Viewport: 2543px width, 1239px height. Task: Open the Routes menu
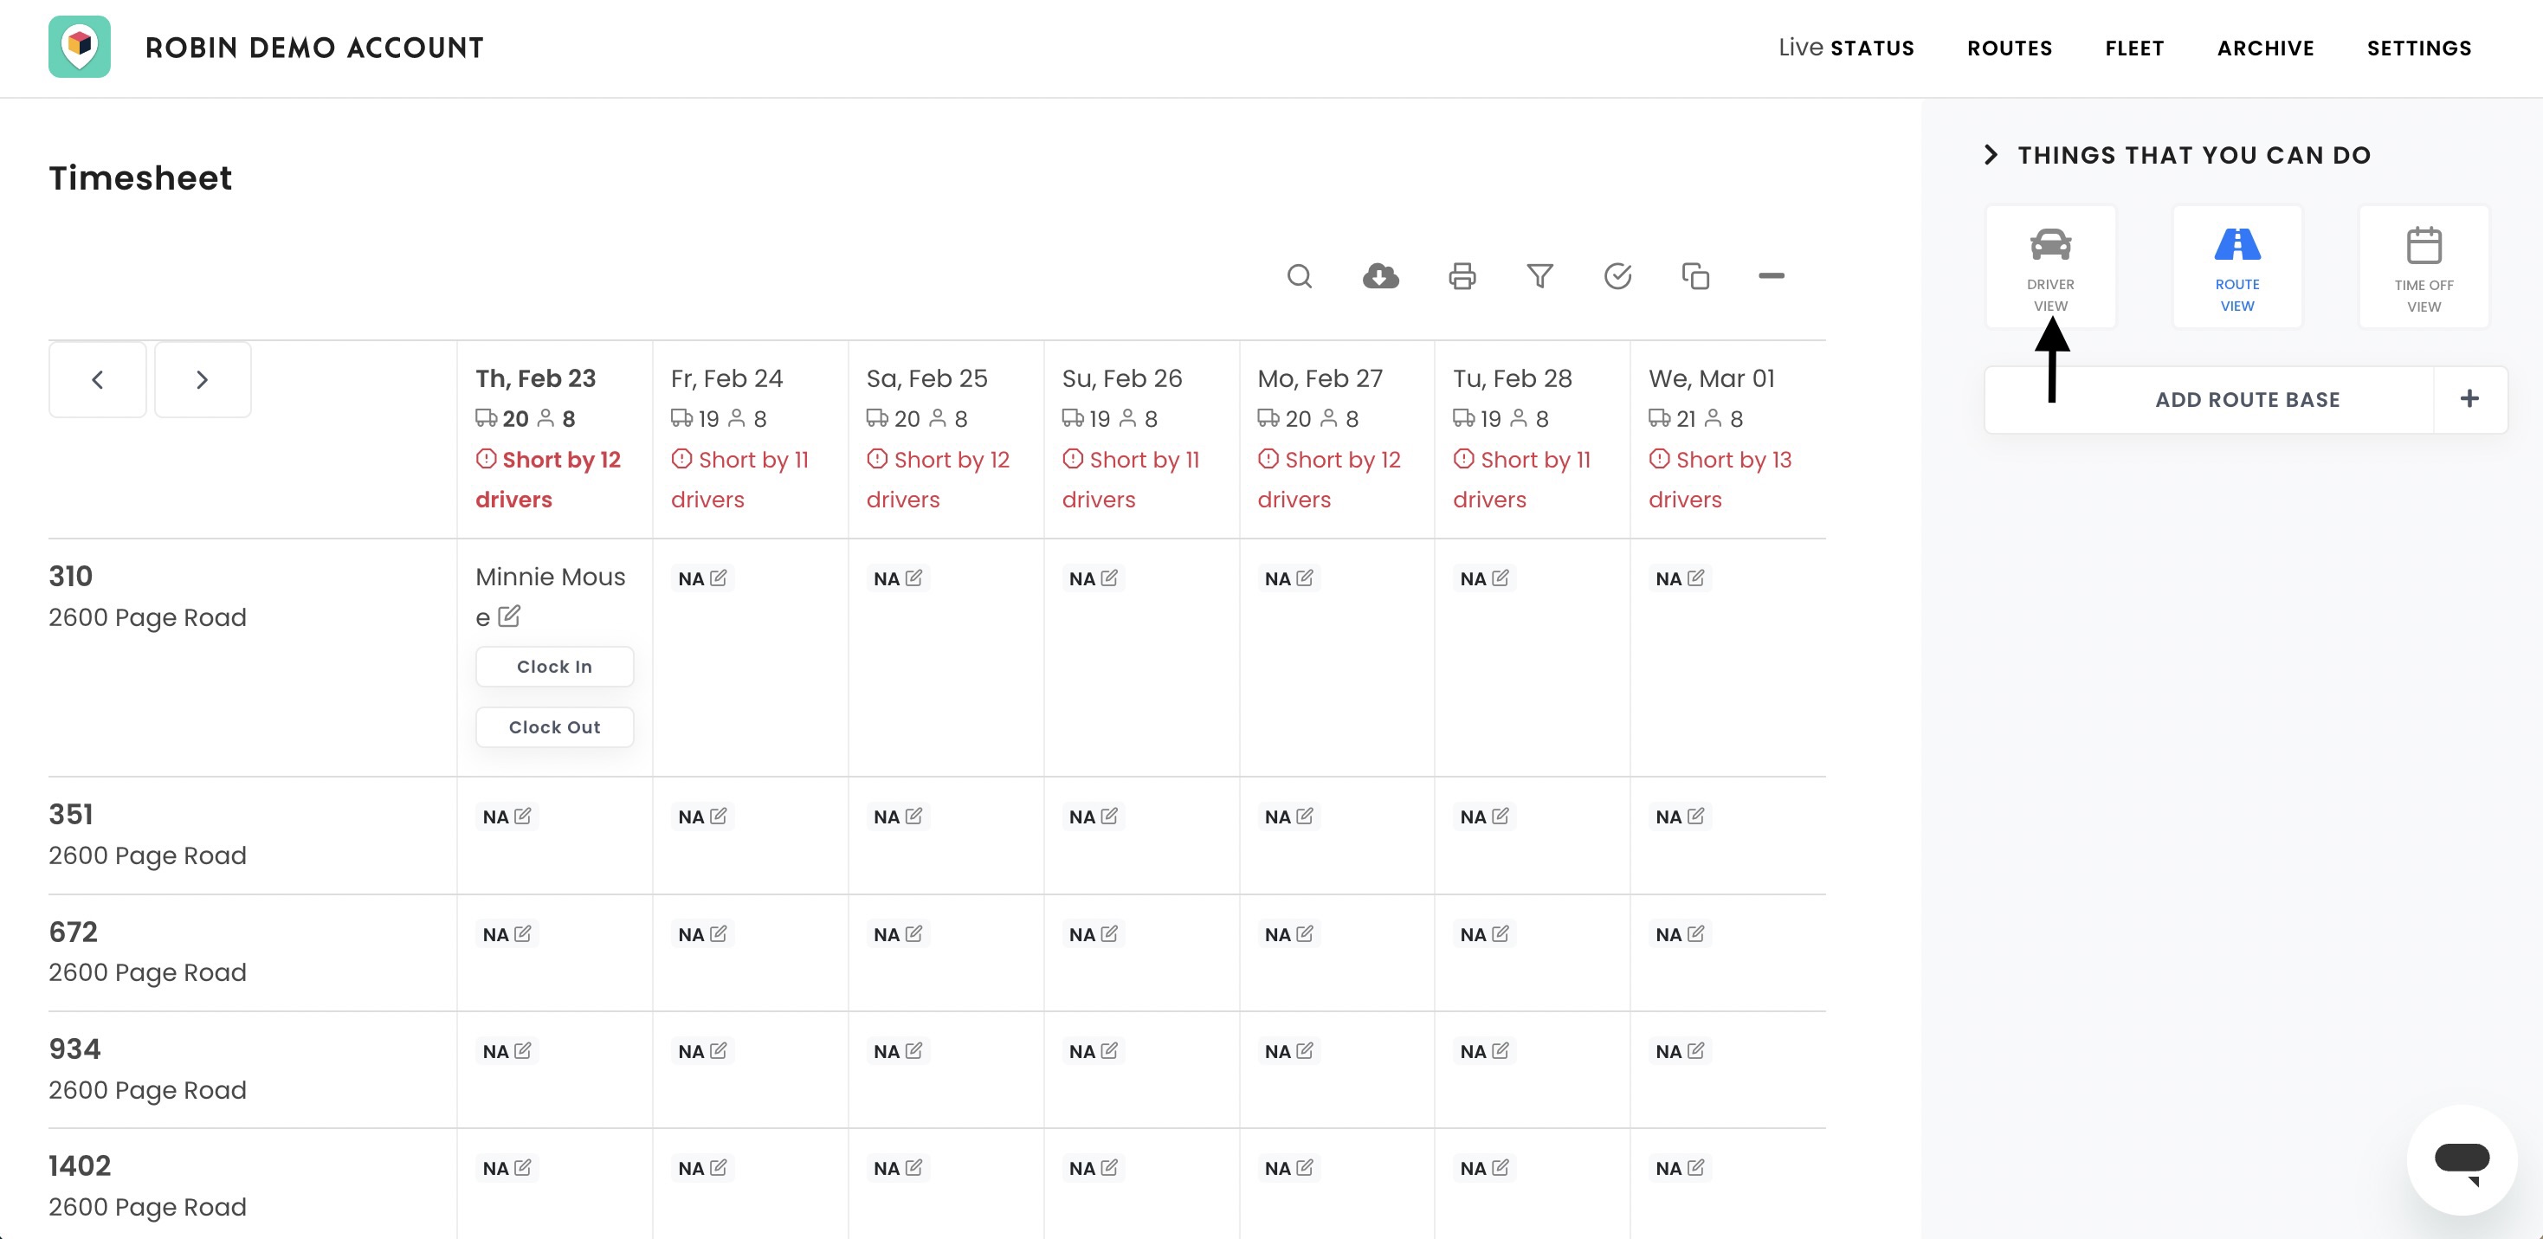point(2009,48)
